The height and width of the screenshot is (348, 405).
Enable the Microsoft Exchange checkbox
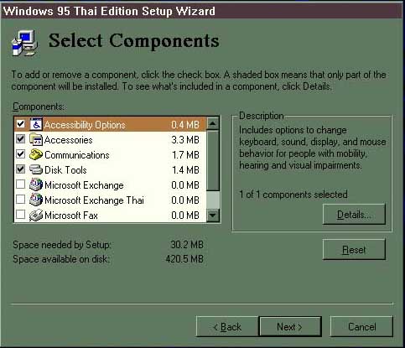pos(21,184)
